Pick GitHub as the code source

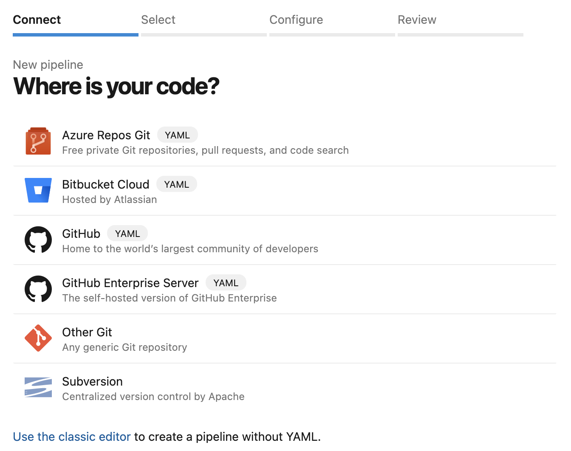pos(285,240)
